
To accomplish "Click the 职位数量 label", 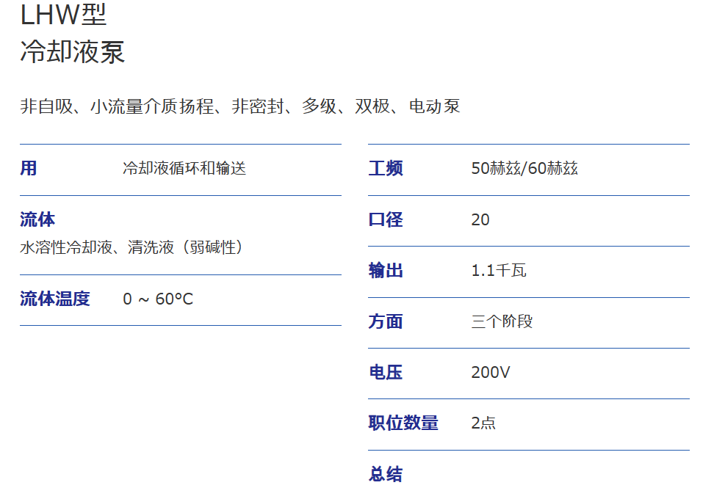I will coord(403,423).
